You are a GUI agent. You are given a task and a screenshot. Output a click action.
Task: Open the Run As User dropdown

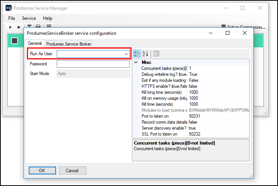126,54
